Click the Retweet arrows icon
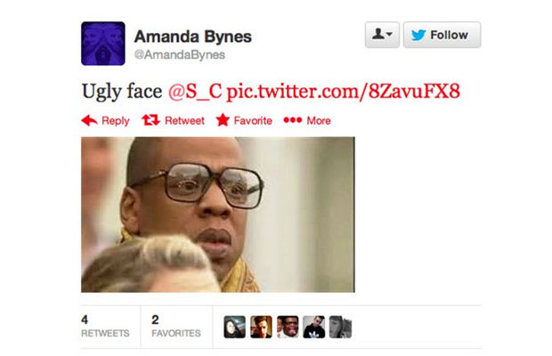 (150, 120)
